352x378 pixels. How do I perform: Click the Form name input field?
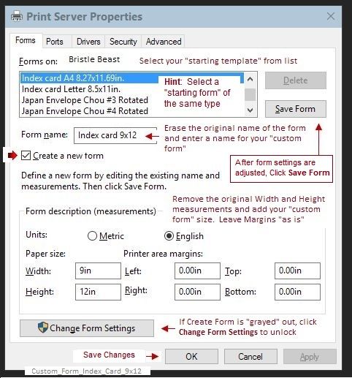tap(115, 135)
